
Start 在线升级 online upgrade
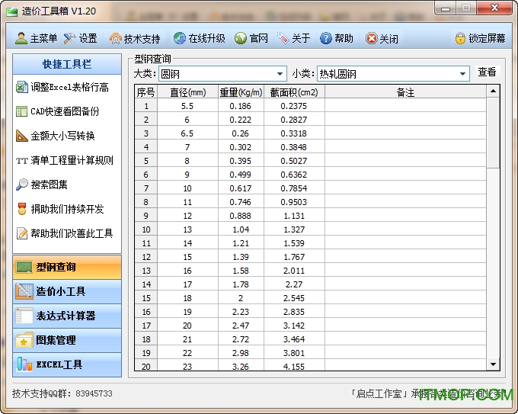[x=200, y=38]
